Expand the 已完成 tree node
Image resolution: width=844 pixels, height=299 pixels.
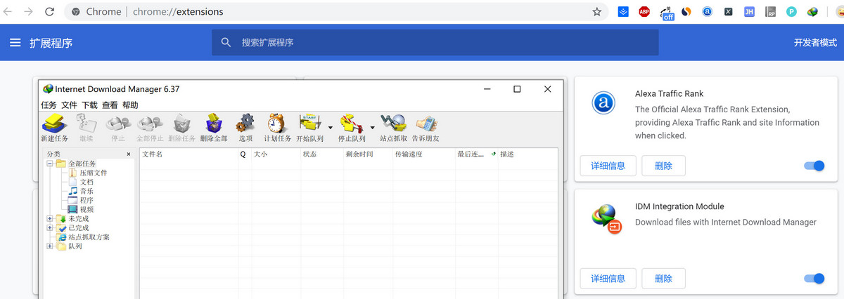click(50, 228)
